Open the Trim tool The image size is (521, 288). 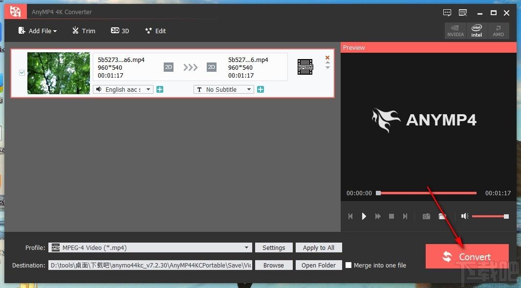84,31
